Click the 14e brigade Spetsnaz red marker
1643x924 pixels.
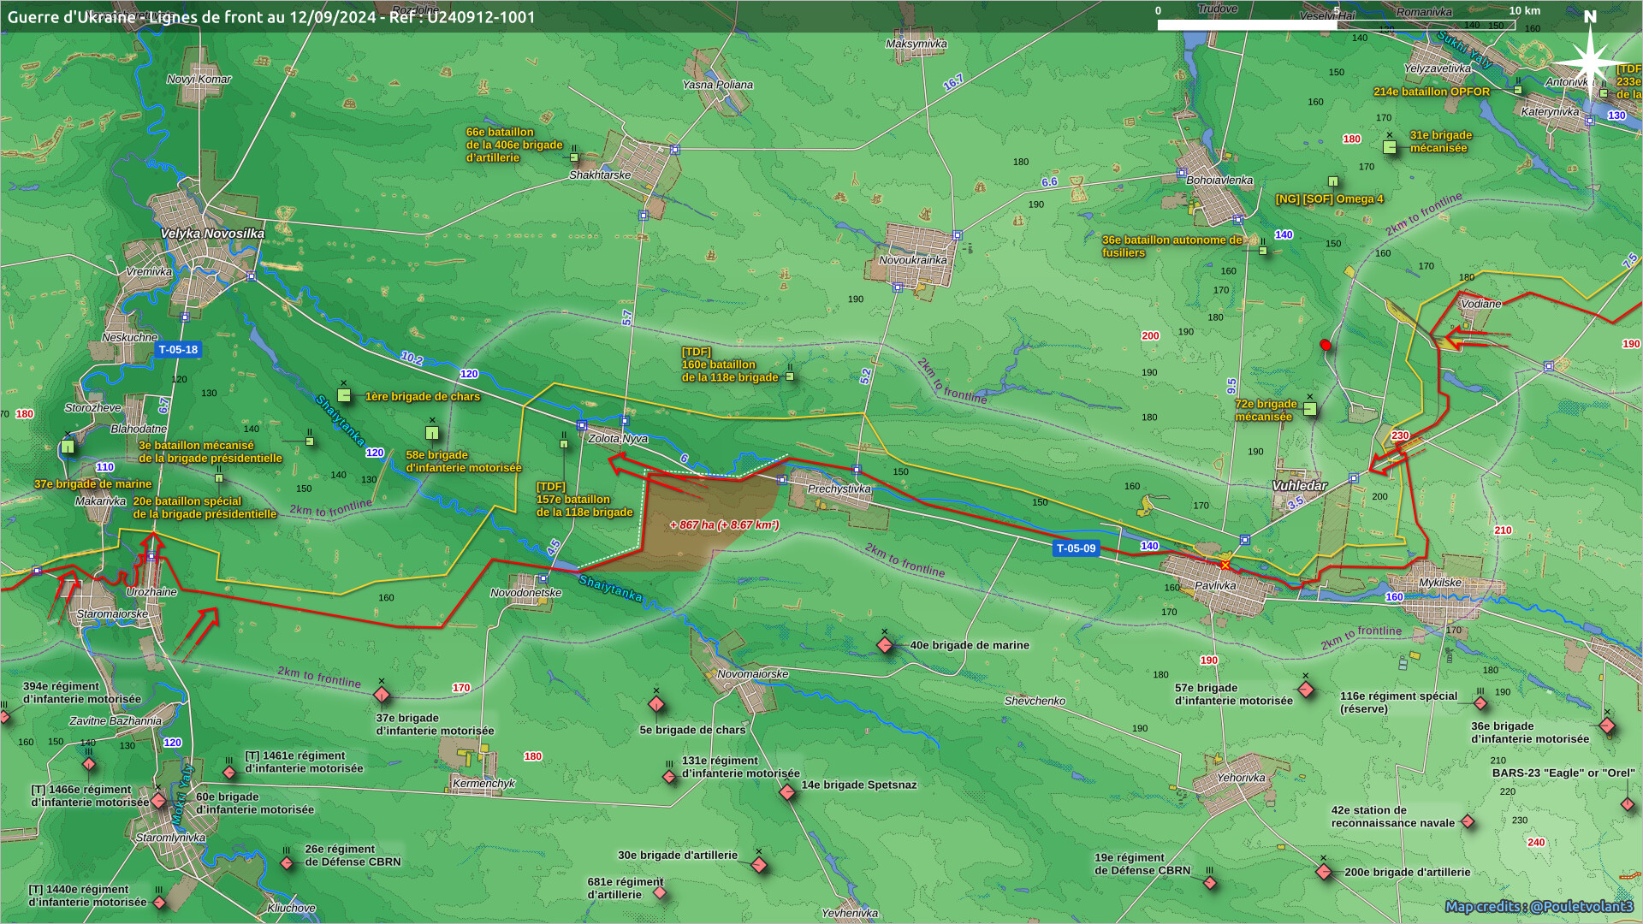click(787, 792)
